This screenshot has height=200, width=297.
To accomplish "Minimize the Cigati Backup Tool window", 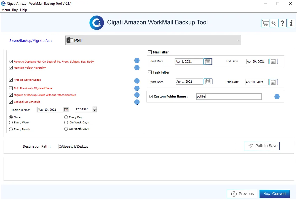I will click(x=265, y=4).
